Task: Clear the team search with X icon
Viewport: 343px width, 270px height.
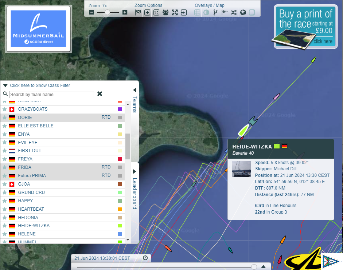Action: (x=100, y=94)
